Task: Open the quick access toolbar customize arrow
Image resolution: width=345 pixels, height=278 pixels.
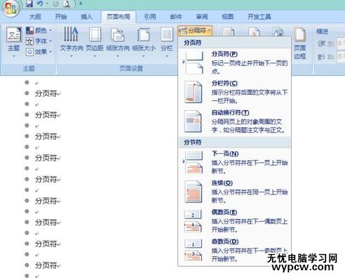Action: (81, 4)
